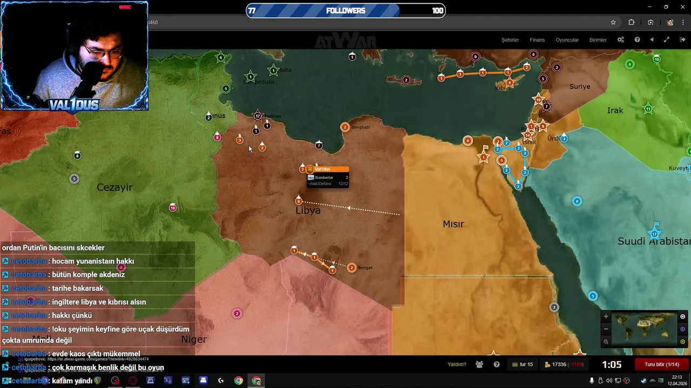Open Logitech G Hub taskbar icon
The image size is (691, 388).
(221, 380)
